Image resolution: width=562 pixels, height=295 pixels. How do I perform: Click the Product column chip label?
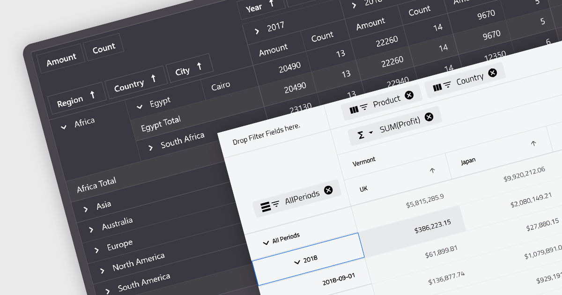[x=387, y=101]
